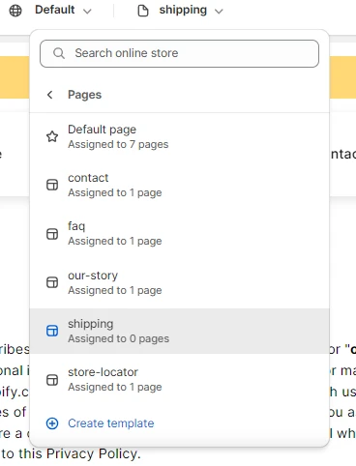356x466 pixels.
Task: Expand the chevron next to shipping
Action: click(x=219, y=12)
